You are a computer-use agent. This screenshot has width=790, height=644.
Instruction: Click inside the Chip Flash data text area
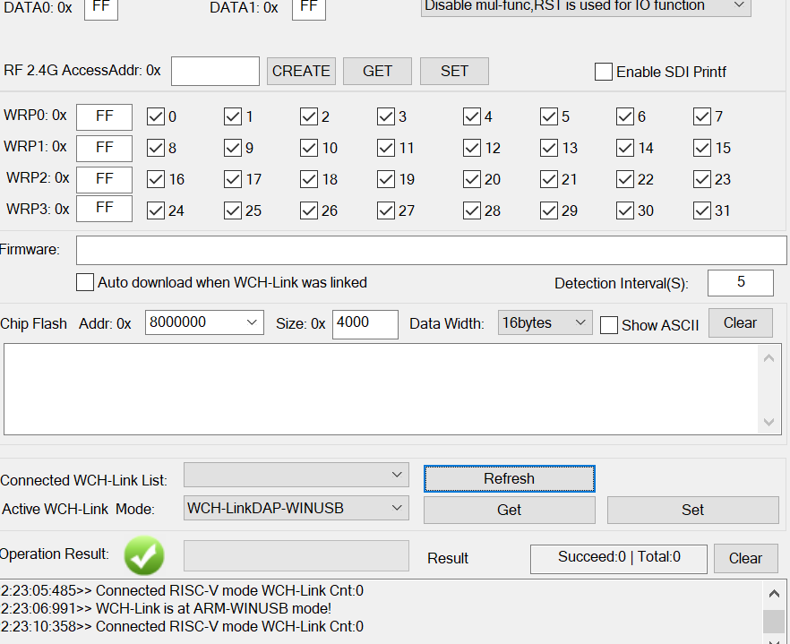(381, 389)
